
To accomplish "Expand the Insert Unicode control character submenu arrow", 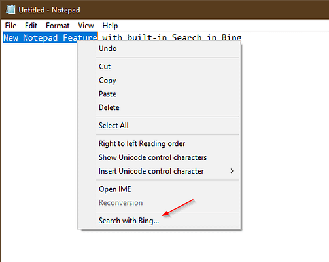I will [232, 171].
